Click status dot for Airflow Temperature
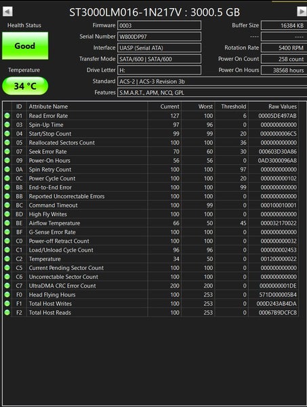Screen dimensions: 307x407 coord(7,223)
